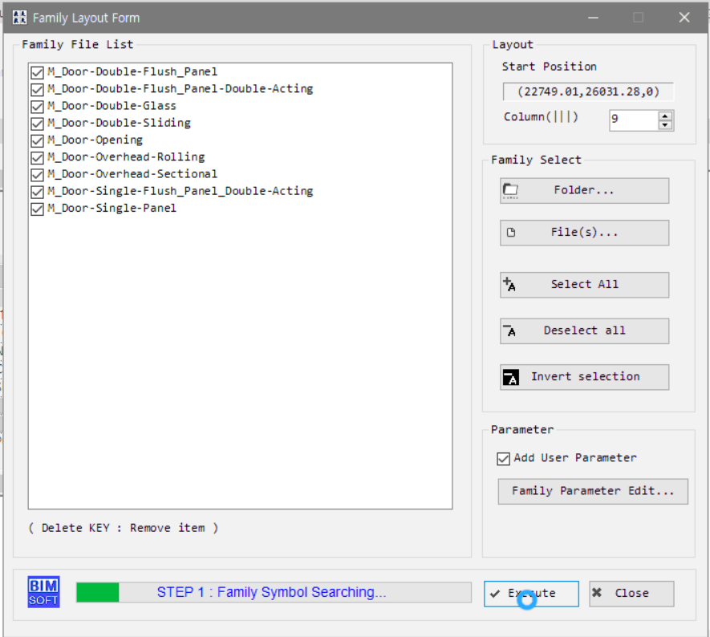Open Family Parameter Edit dialog
710x637 pixels.
pos(593,491)
